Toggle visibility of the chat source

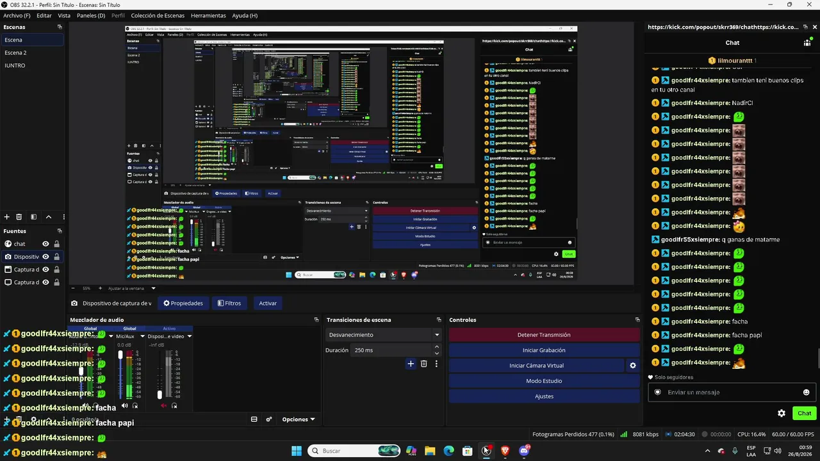(45, 244)
